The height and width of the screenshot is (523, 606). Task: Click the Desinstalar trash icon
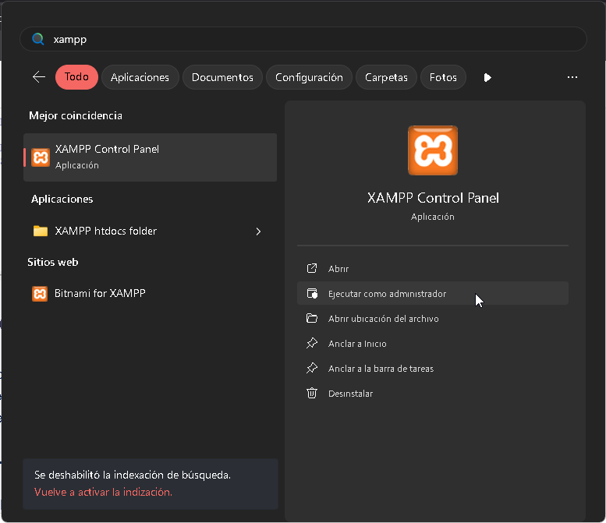[x=312, y=393]
